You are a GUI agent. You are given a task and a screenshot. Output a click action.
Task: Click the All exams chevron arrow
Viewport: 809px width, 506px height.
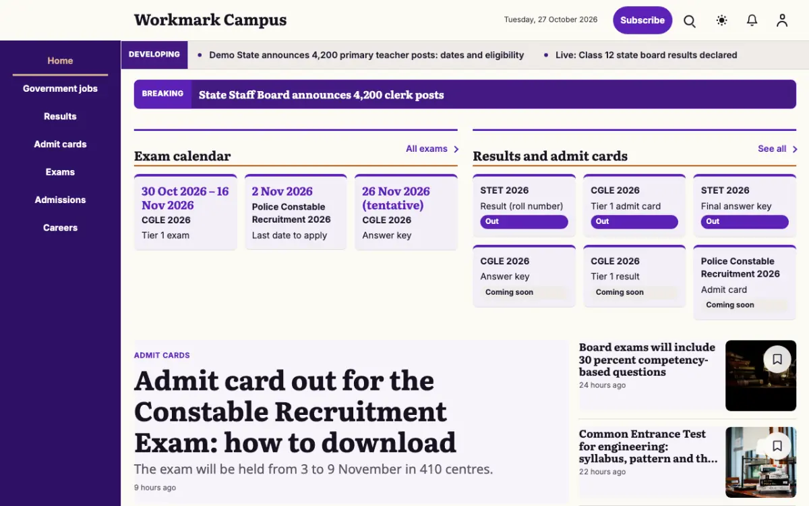456,149
